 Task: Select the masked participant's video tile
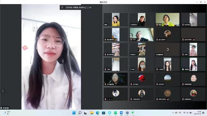(x=142, y=64)
